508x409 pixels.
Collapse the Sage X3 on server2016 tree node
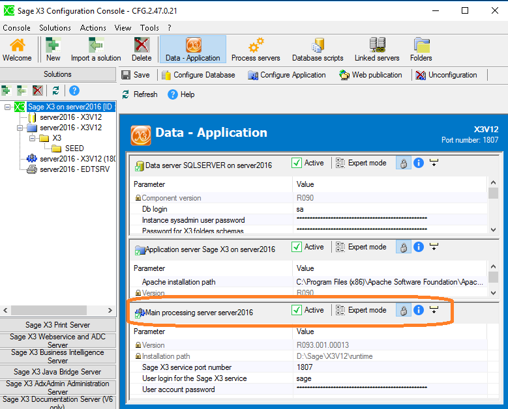[x=7, y=107]
